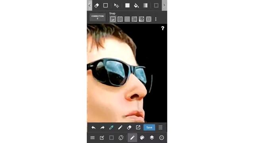Tap the rotate canvas icon
The image size is (254, 143).
click(121, 138)
